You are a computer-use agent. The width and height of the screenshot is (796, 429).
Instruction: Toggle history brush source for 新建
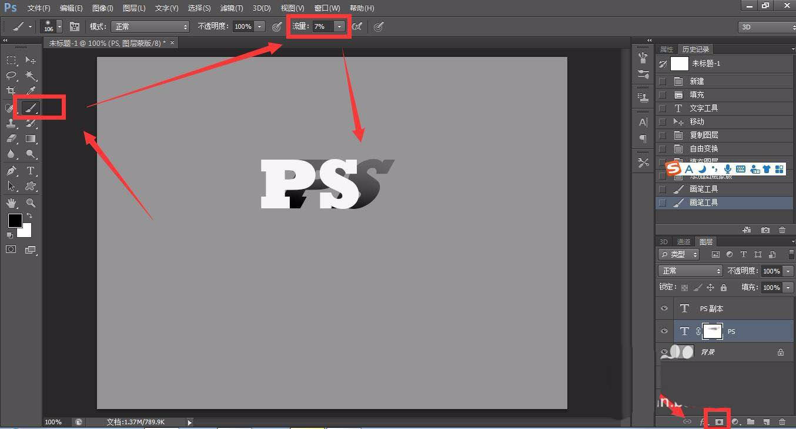pyautogui.click(x=663, y=82)
